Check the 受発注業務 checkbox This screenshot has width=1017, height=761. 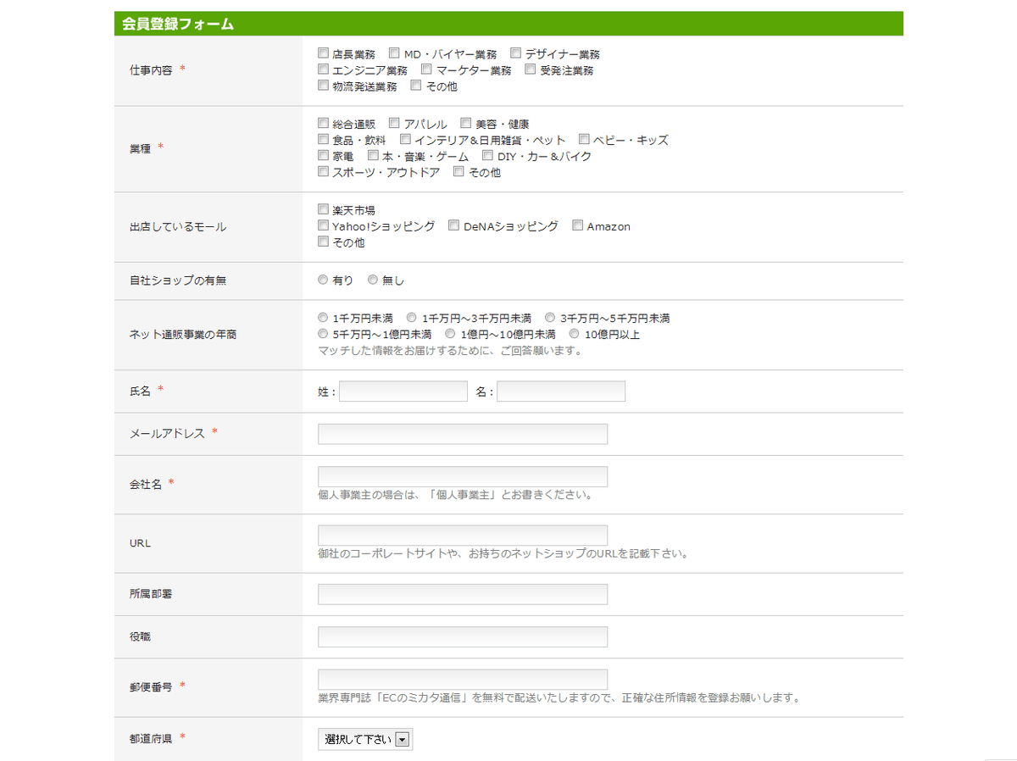tap(531, 69)
